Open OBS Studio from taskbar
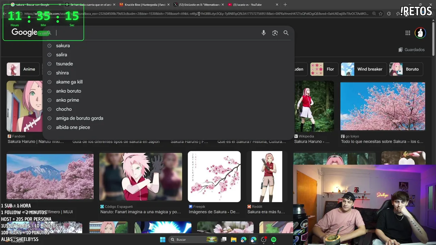The height and width of the screenshot is (245, 436). 263,240
